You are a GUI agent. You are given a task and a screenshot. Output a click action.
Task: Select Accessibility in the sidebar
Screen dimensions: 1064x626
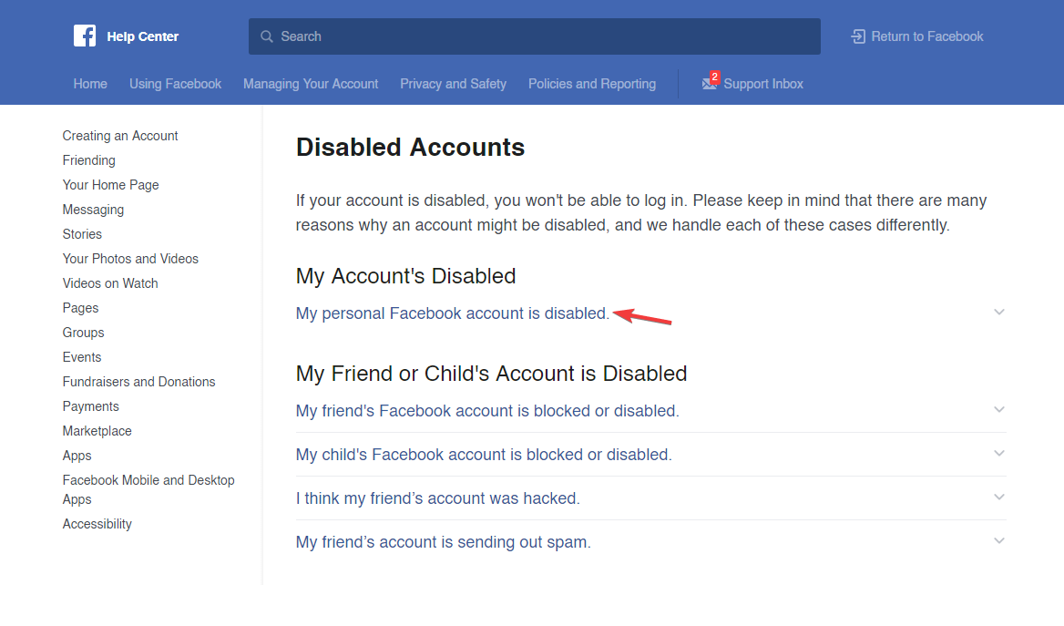tap(97, 524)
